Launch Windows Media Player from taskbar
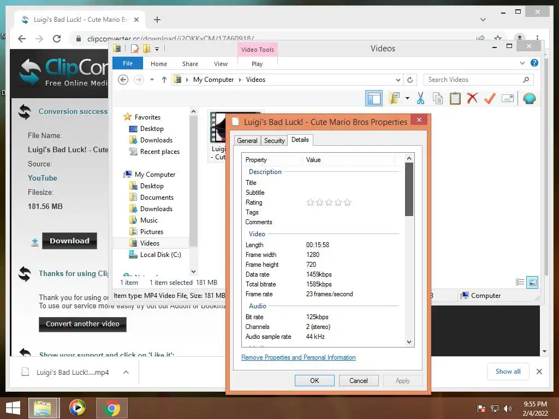The height and width of the screenshot is (419, 559). (78, 408)
